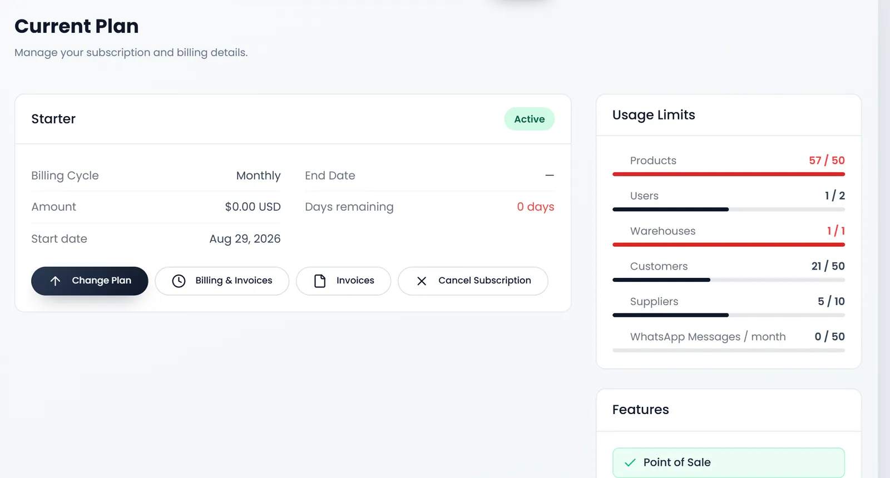Click the 'Current Plan' heading
The width and height of the screenshot is (890, 478).
[x=77, y=26]
